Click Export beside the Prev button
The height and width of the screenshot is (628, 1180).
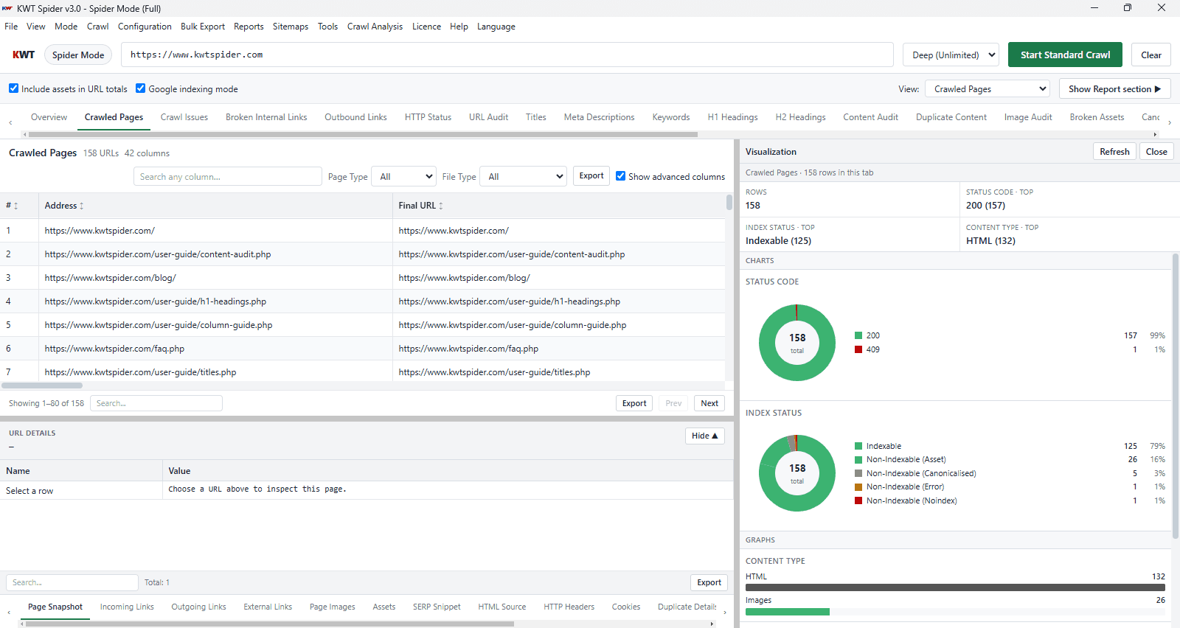(634, 403)
